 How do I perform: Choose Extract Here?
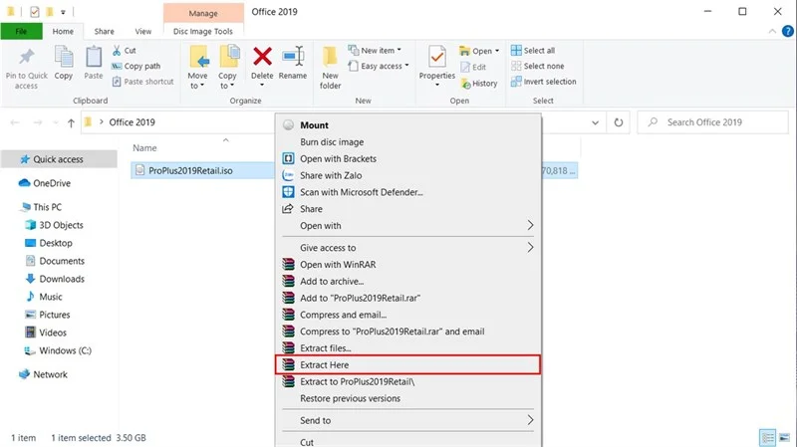[x=409, y=364]
